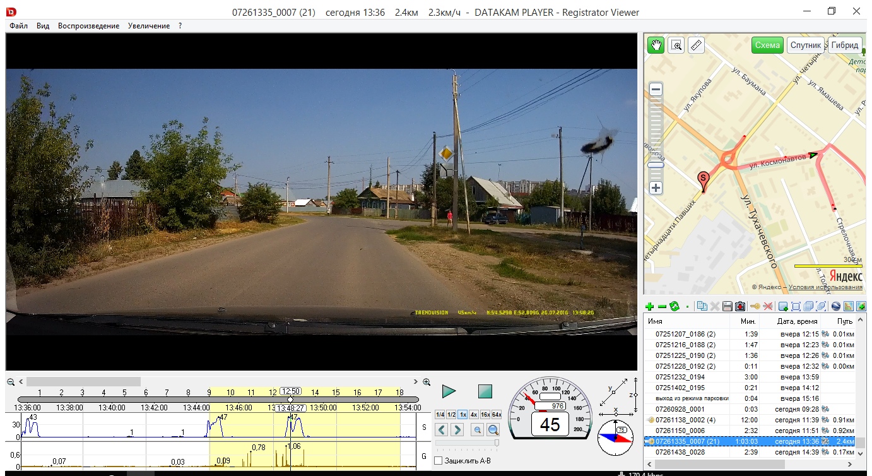Click the first aid kit icon
Image resolution: width=872 pixels, height=476 pixels.
click(x=740, y=306)
